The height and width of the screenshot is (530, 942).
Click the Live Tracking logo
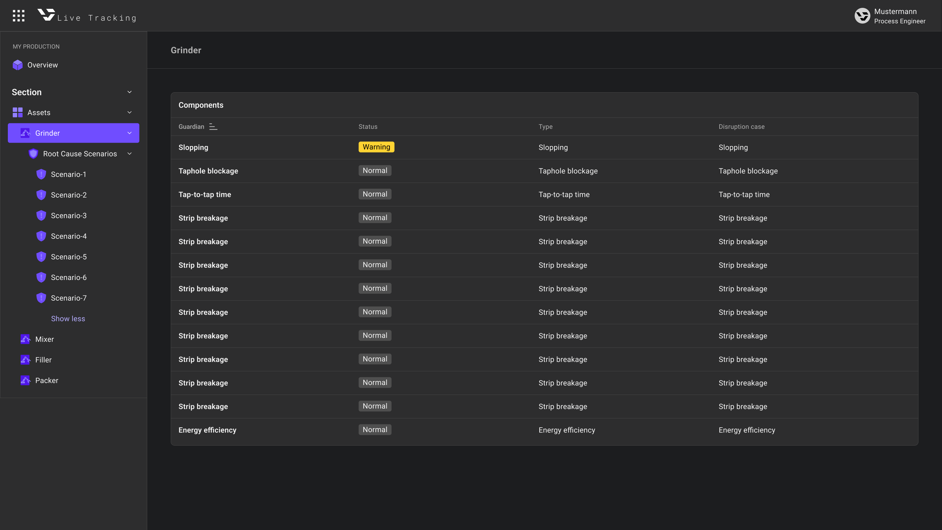pos(87,16)
